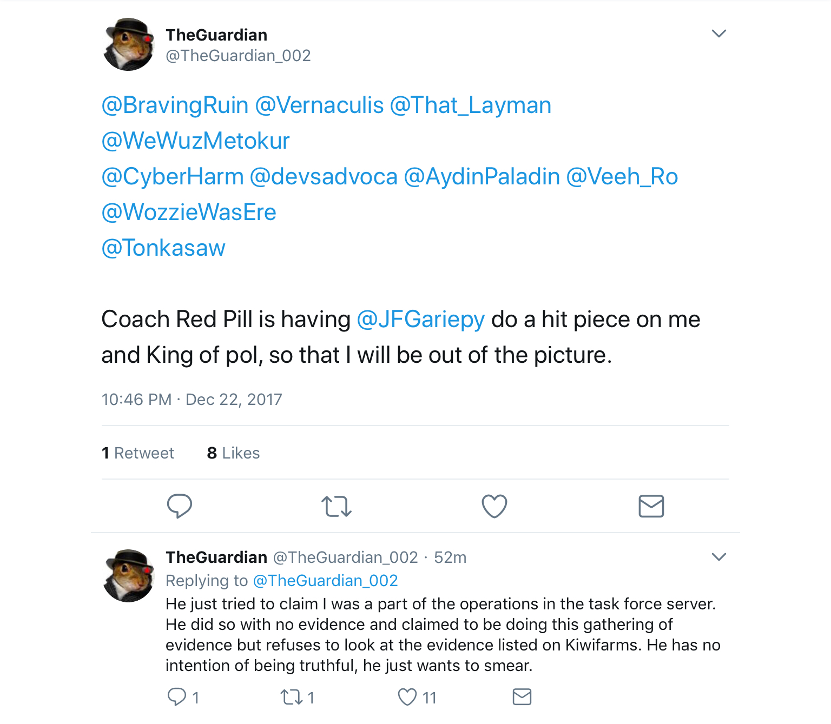Screen dimensions: 831x724
Task: Like the follow-up tweet with 11 likes
Action: [x=407, y=697]
